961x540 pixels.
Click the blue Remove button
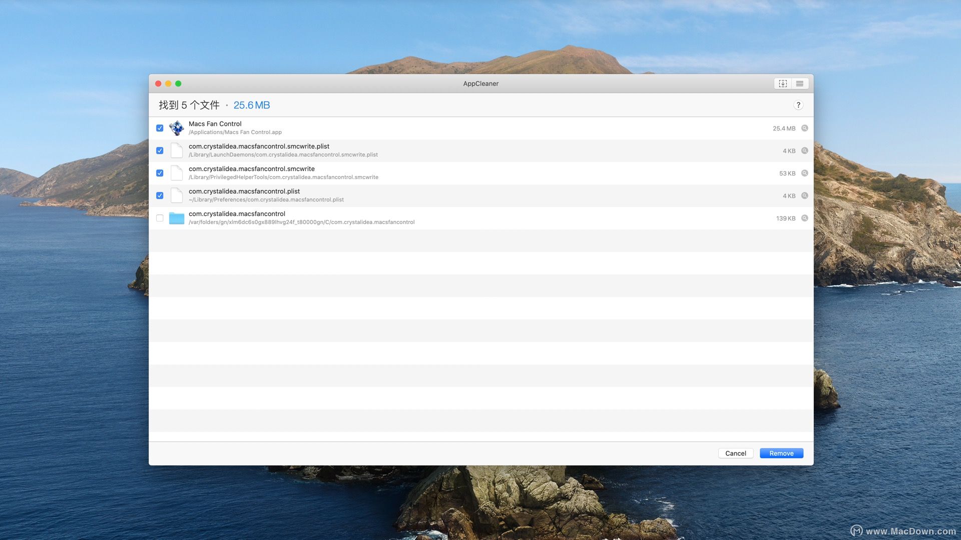point(781,453)
